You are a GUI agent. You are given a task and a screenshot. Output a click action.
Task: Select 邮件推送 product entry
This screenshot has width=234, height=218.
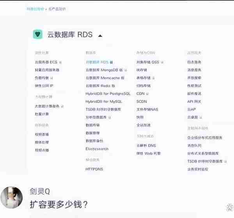click(x=194, y=94)
